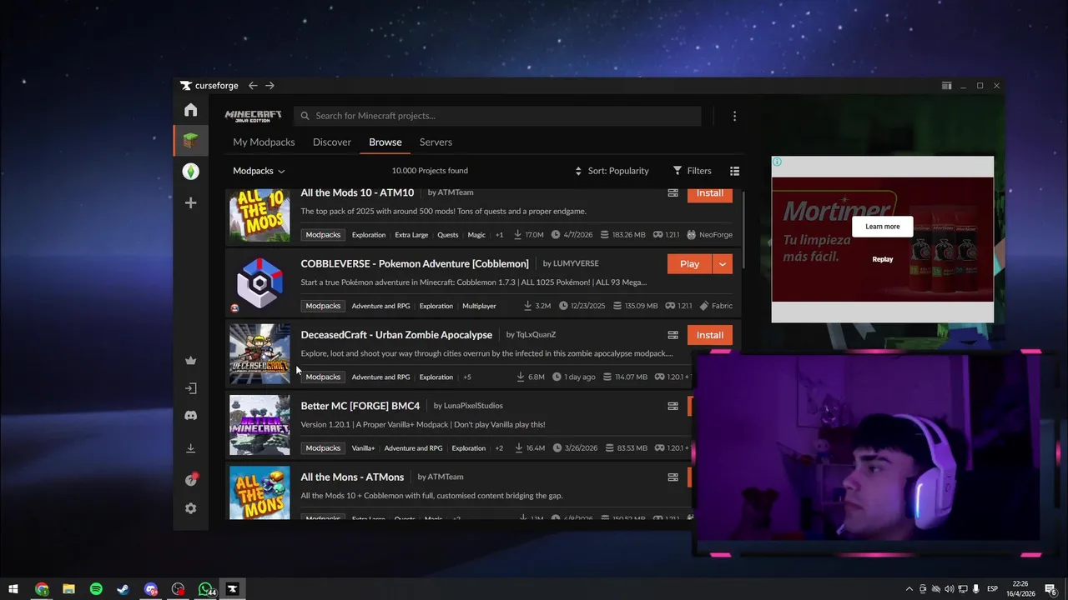The width and height of the screenshot is (1068, 600).
Task: Open the settings gear icon in sidebar
Action: coord(190,508)
